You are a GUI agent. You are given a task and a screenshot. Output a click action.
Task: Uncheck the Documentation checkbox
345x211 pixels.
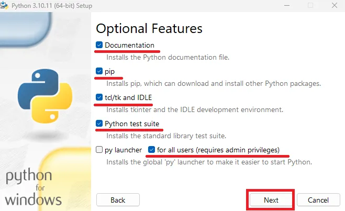[99, 45]
